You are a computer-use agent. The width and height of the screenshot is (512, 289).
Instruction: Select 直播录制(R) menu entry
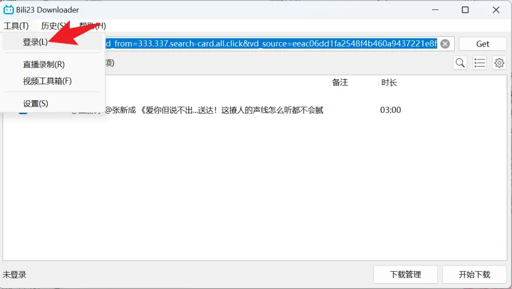tap(44, 64)
